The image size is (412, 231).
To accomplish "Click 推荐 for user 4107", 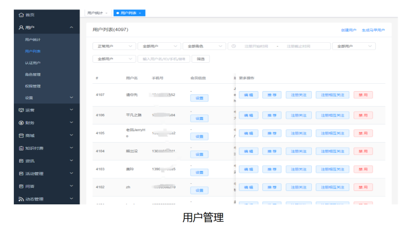I will click(272, 95).
